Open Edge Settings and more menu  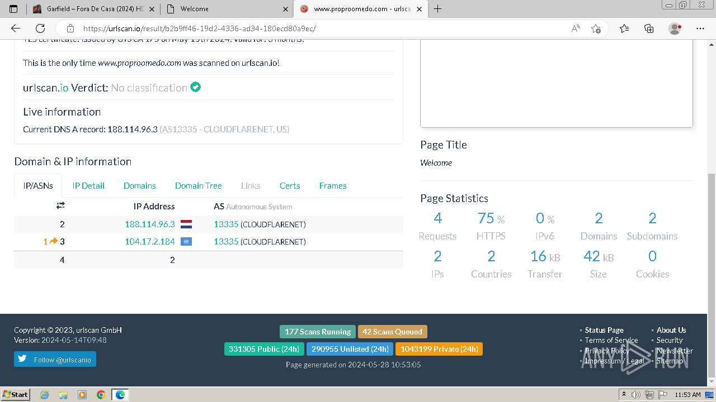point(700,28)
